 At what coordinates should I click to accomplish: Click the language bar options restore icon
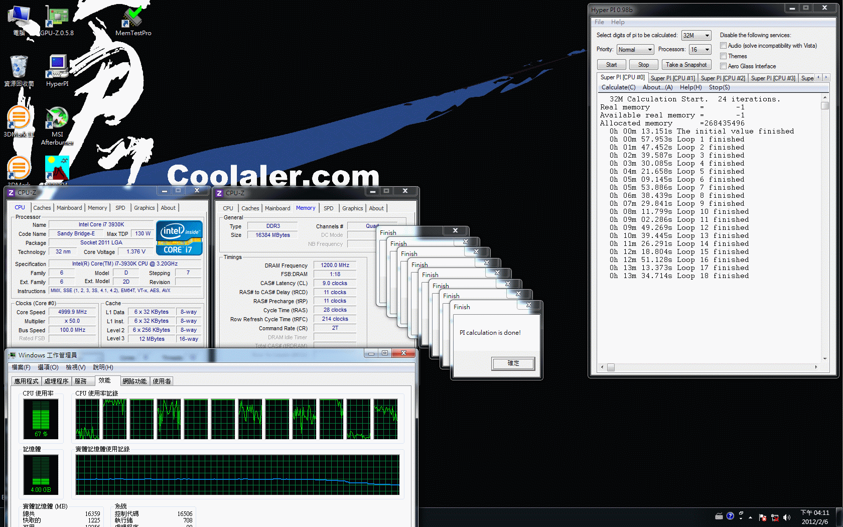(x=741, y=513)
